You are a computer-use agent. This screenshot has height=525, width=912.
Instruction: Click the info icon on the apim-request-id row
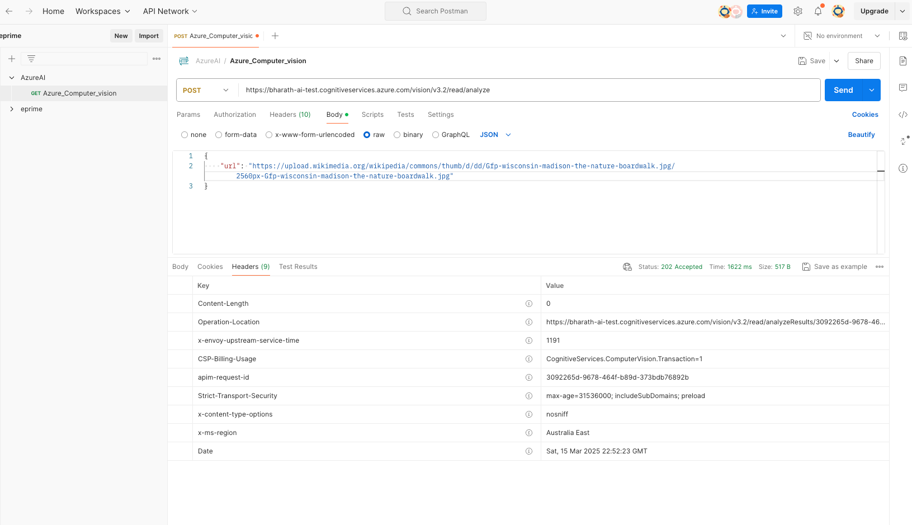529,377
